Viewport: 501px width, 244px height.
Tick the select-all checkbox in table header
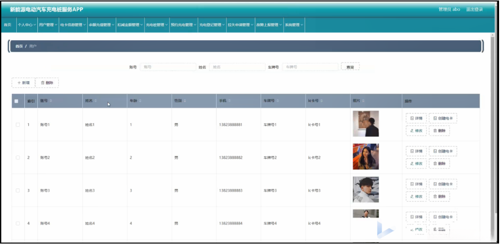(x=17, y=101)
